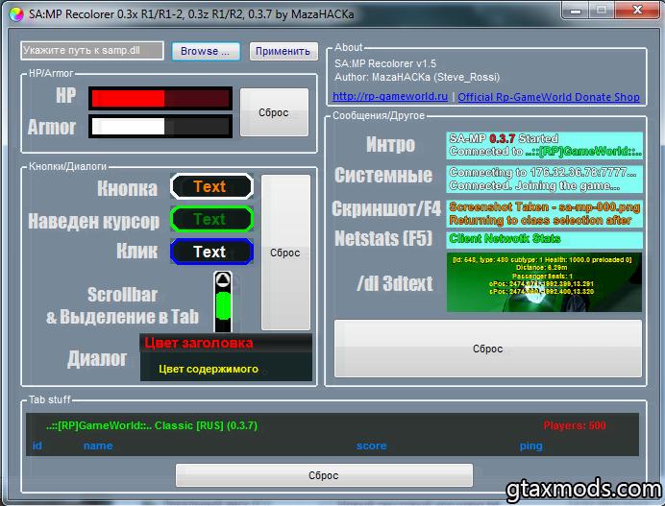Image resolution: width=665 pixels, height=506 pixels.
Task: Click the red Цвет заголовка dialog header
Action: (x=226, y=343)
